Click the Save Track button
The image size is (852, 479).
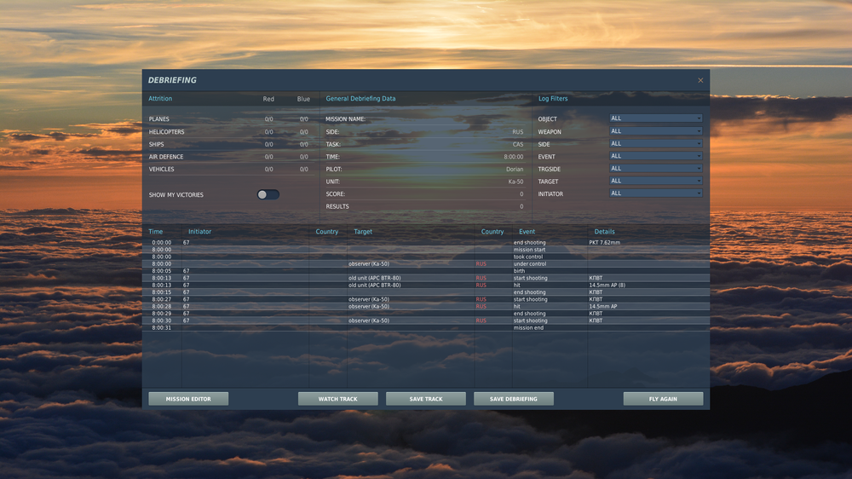(x=425, y=399)
